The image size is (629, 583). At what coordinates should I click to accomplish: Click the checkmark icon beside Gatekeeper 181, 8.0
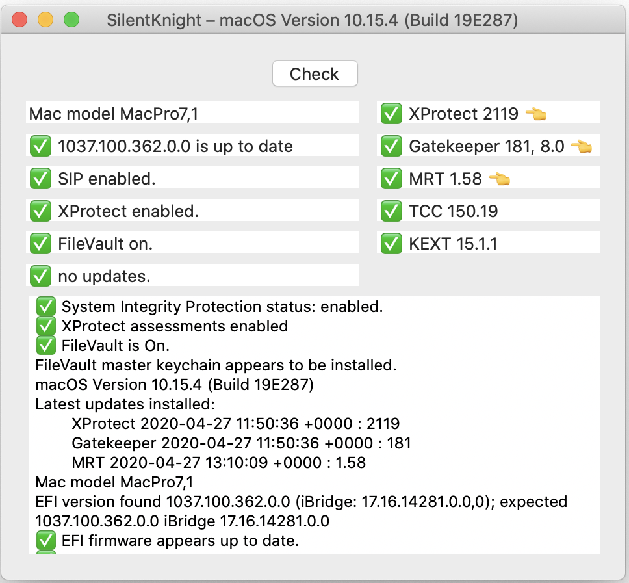(x=392, y=146)
